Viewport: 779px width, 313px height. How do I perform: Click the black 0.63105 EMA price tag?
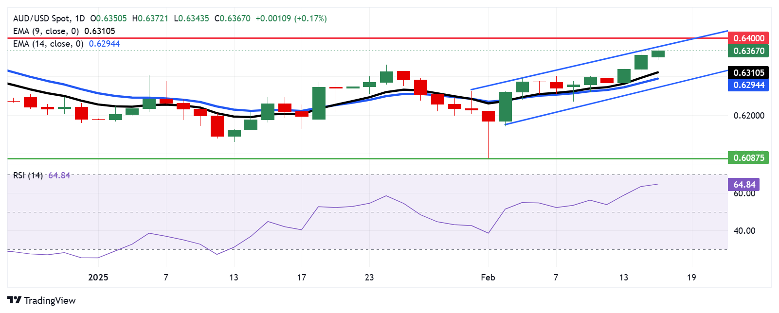click(x=748, y=73)
